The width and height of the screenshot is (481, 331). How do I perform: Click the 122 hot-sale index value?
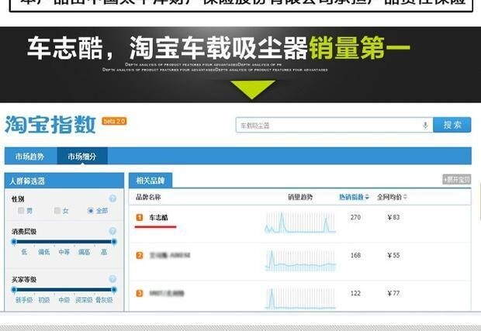click(355, 293)
